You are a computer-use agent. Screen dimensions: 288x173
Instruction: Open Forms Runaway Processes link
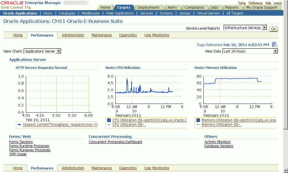click(30, 150)
